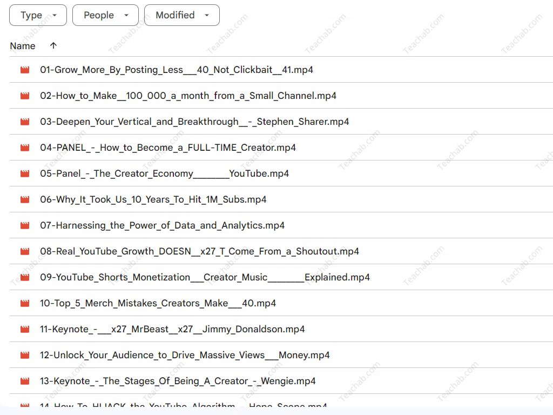Click video icon for 01-Grow_More_By_Posting_Less

pyautogui.click(x=25, y=70)
